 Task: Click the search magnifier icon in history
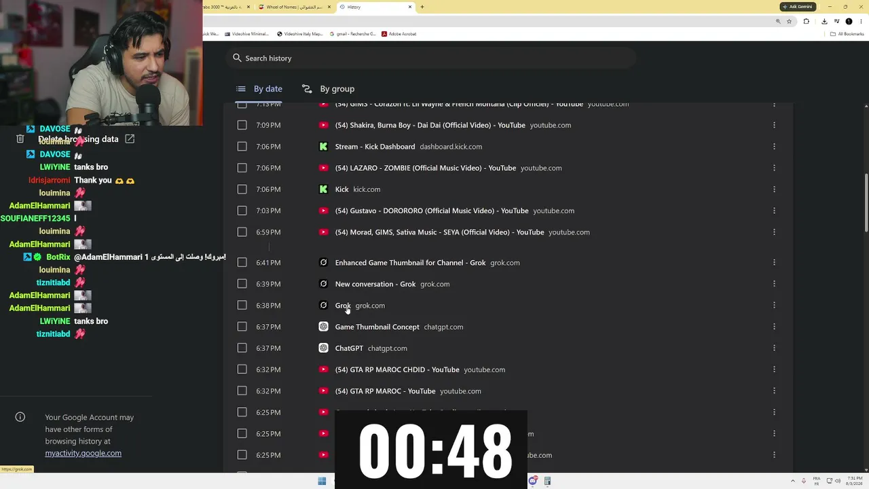[x=237, y=58]
